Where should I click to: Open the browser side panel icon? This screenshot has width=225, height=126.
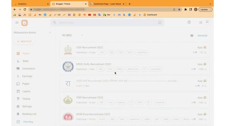(191, 9)
